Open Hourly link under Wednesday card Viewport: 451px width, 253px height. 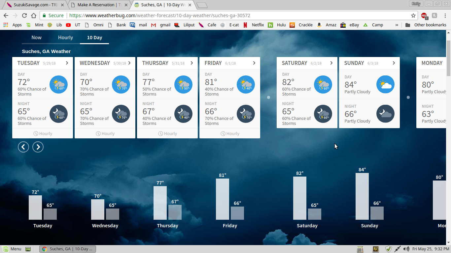click(x=105, y=133)
